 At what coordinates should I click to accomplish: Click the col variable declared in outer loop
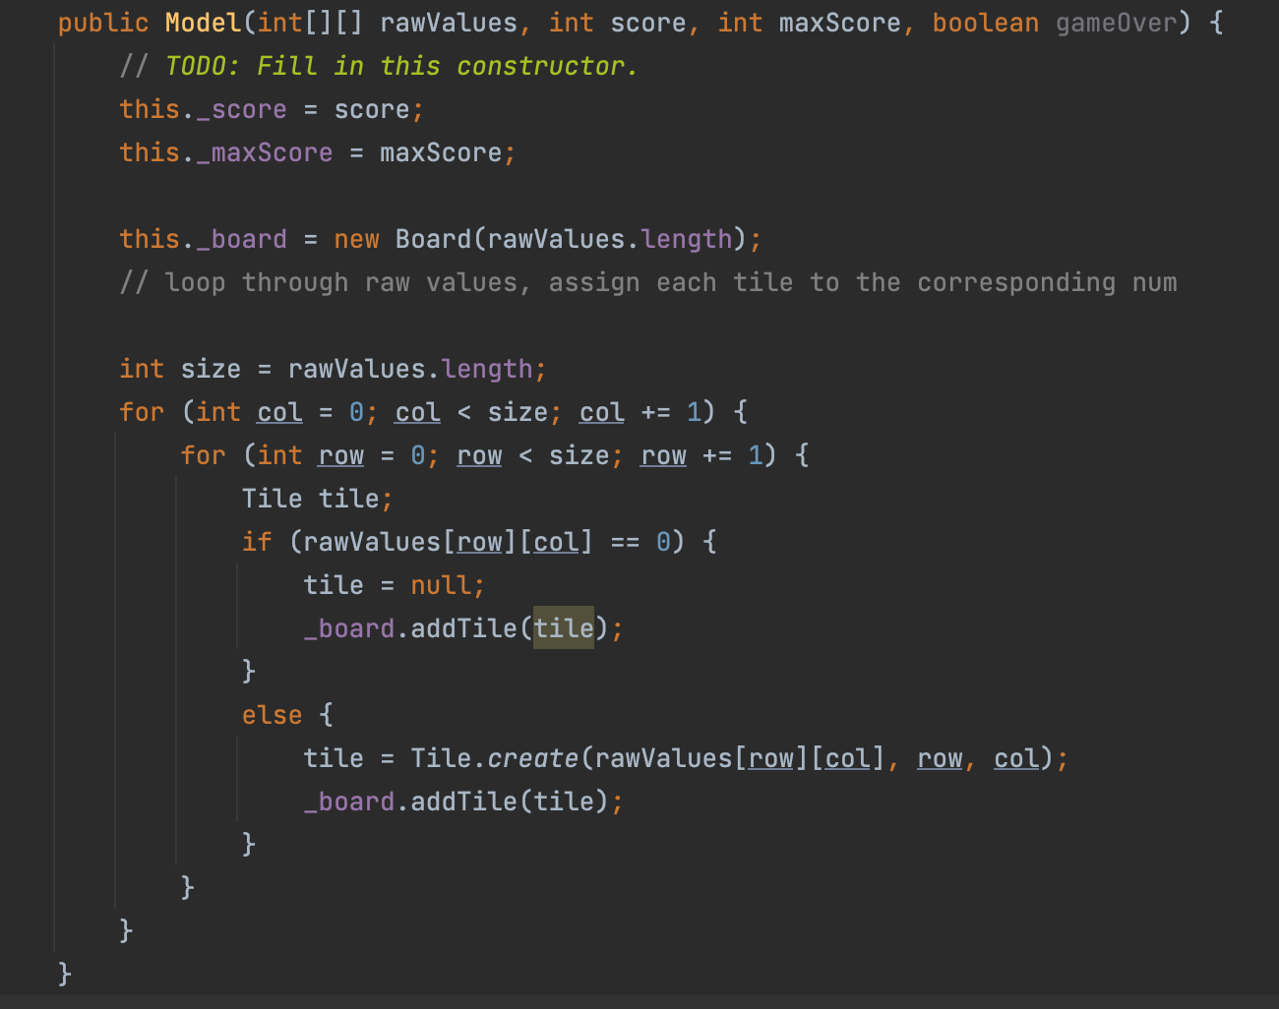pyautogui.click(x=279, y=412)
